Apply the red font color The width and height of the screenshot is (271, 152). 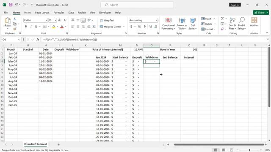click(62, 27)
